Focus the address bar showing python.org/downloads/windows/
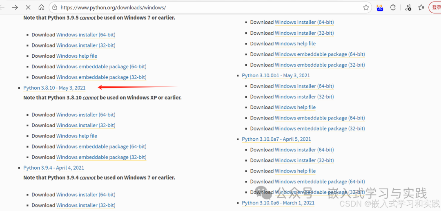The image size is (441, 211). [x=210, y=8]
